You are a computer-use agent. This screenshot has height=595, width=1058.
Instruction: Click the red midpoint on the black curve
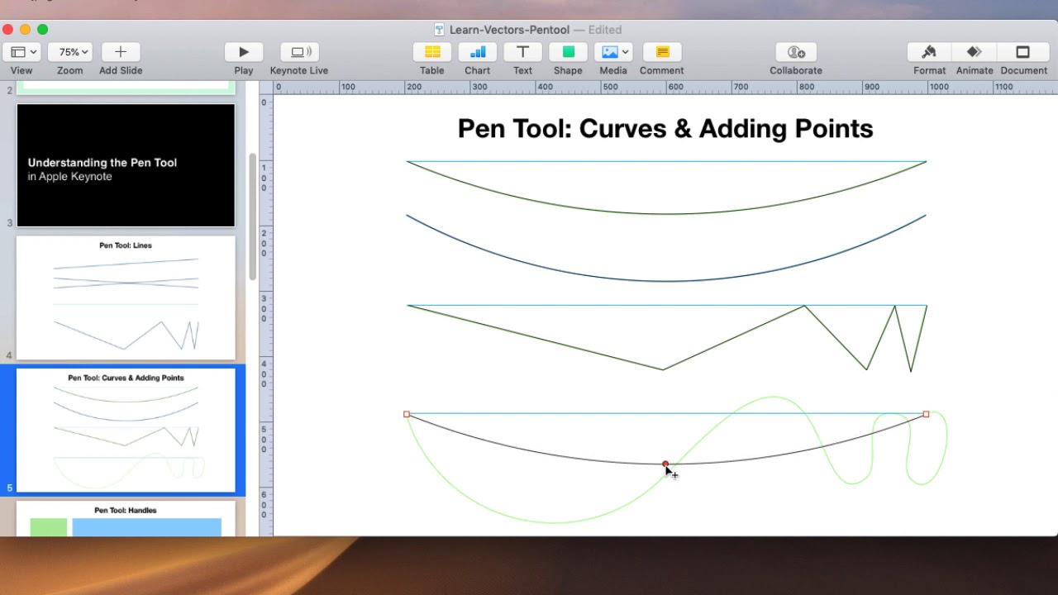665,464
